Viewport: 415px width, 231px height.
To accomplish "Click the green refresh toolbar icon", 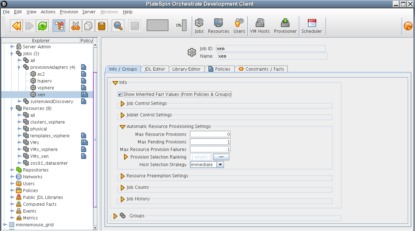I will (42, 26).
